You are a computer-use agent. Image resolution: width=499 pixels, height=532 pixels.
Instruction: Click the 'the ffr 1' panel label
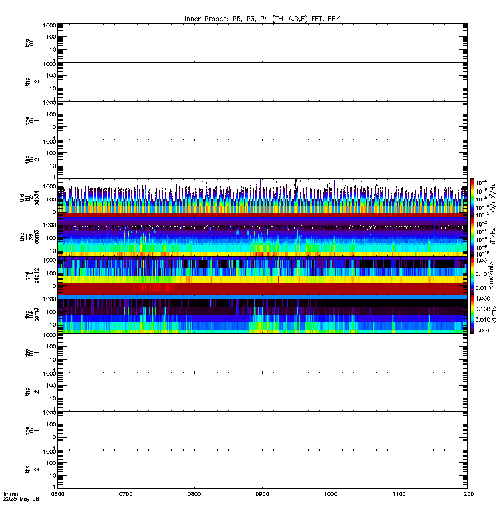(x=31, y=353)
